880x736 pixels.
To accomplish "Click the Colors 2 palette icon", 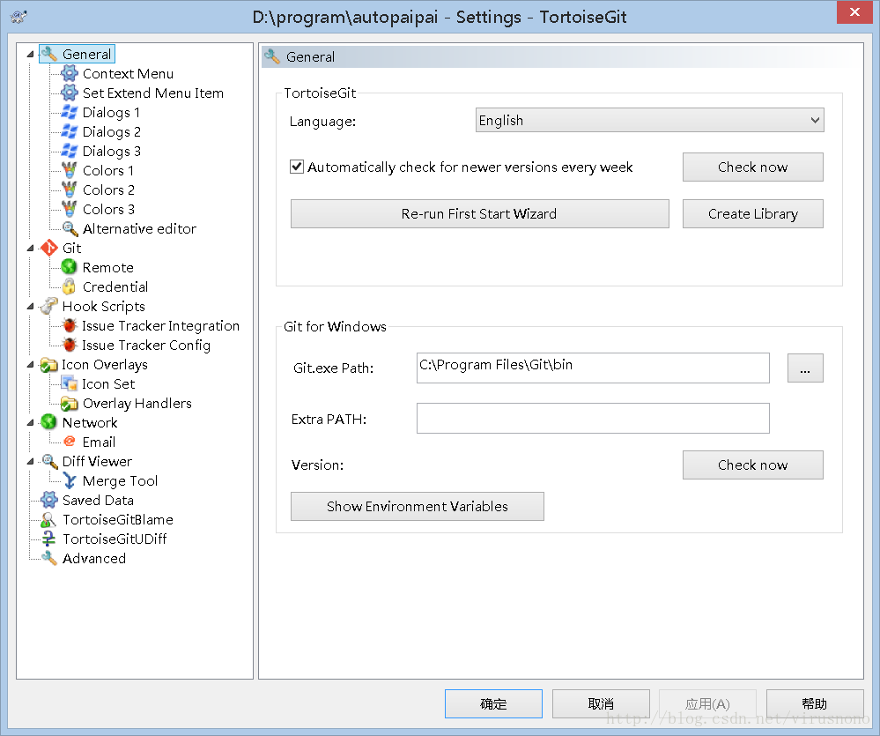I will pos(69,190).
